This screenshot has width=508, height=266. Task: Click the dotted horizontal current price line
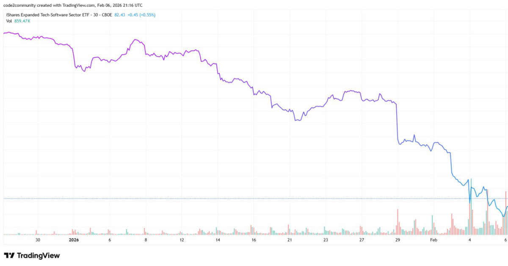[212, 198]
